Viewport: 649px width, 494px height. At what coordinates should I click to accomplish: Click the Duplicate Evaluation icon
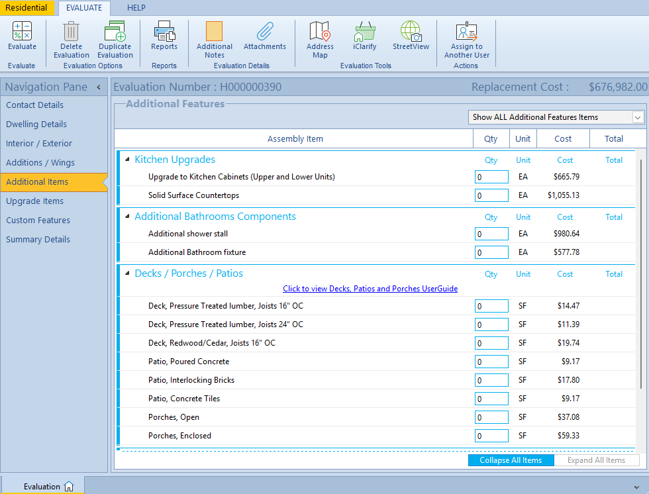(115, 31)
